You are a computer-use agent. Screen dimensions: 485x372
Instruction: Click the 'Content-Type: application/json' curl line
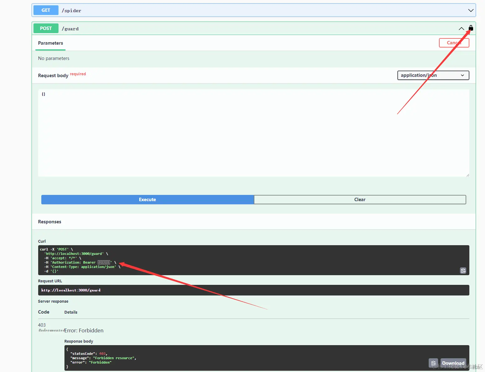[x=82, y=267]
